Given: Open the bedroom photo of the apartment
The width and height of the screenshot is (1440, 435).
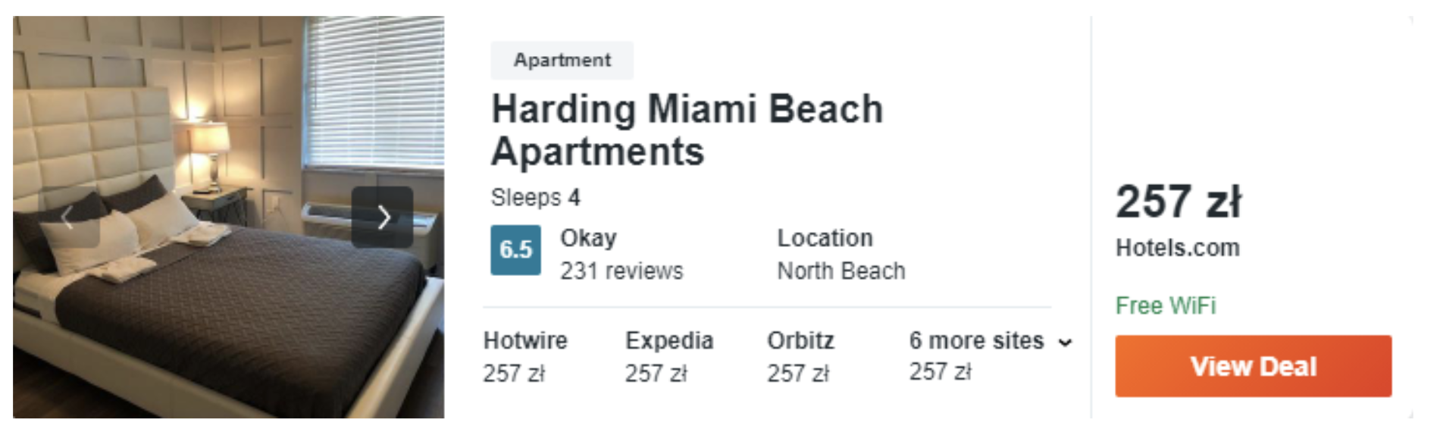Looking at the screenshot, I should [227, 318].
